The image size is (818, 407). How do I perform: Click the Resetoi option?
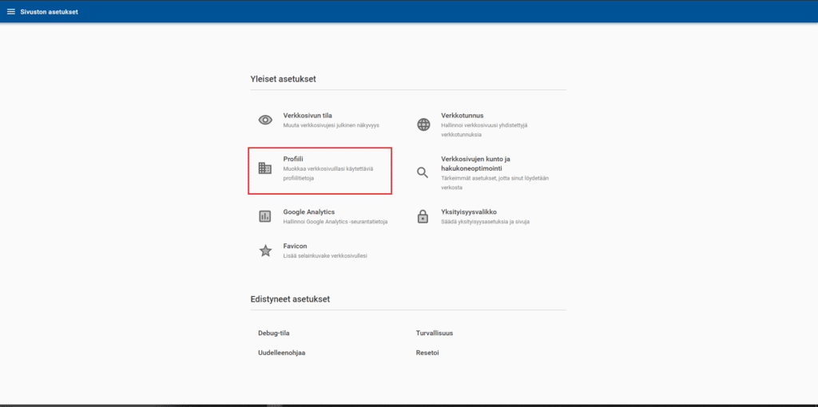click(427, 352)
